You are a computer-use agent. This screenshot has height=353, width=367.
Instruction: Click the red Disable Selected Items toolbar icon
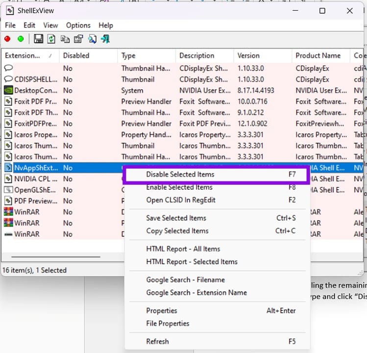7,39
